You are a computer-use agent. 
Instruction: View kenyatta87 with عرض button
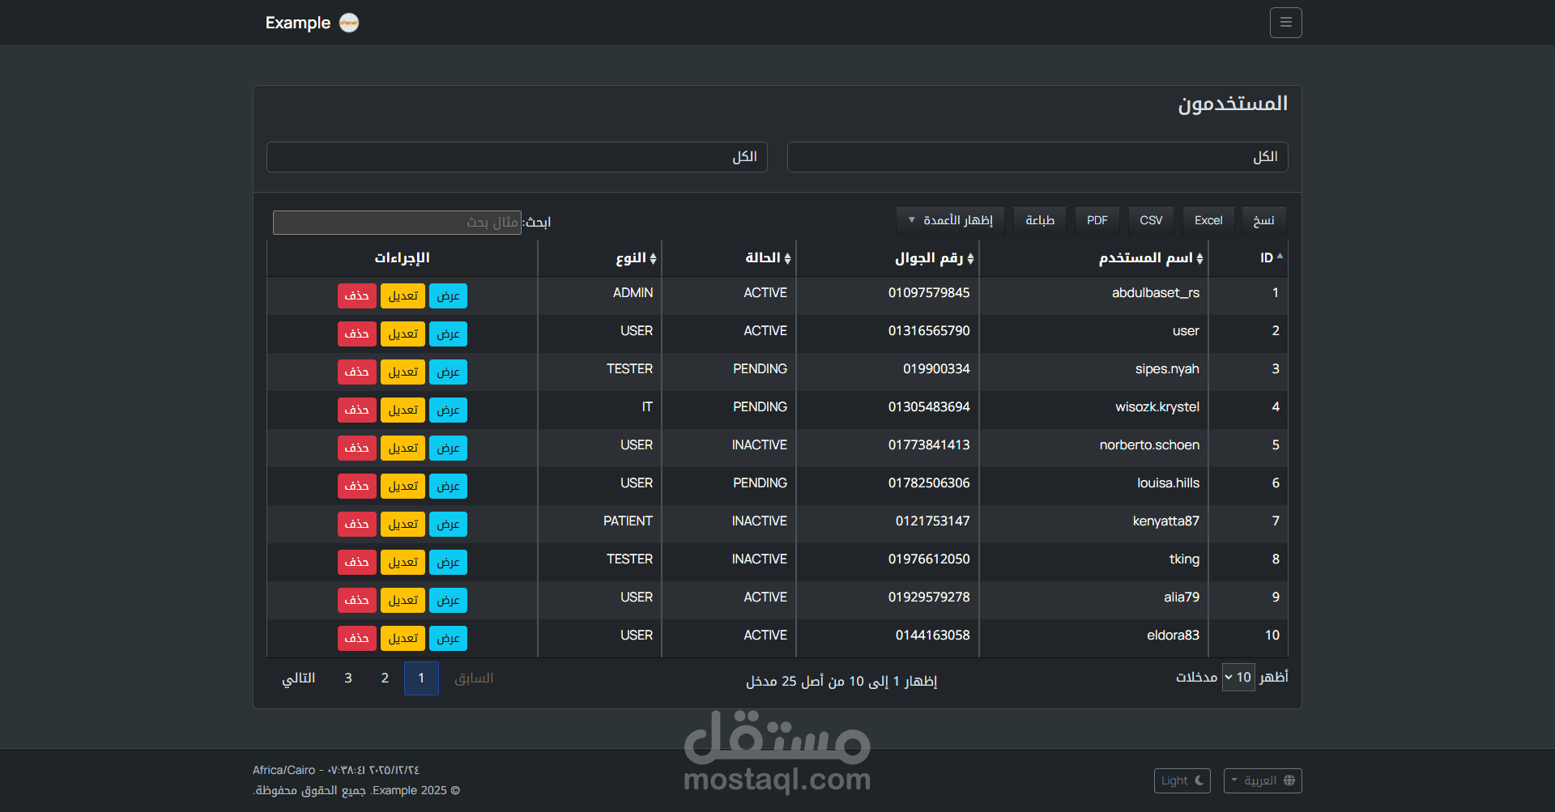click(x=448, y=525)
